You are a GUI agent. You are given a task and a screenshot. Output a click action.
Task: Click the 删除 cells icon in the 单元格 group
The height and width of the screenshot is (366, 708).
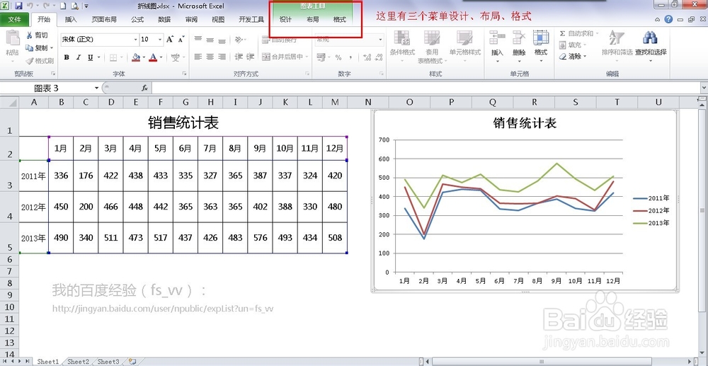(519, 38)
